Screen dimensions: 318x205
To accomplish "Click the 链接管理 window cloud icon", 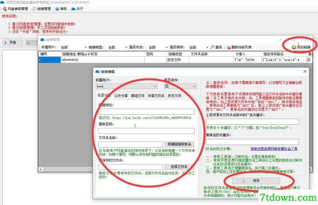I will (x=42, y=40).
